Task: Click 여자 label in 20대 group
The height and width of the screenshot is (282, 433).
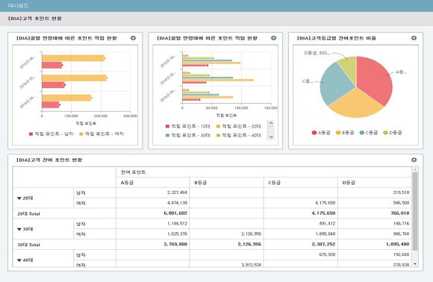Action: click(x=81, y=204)
